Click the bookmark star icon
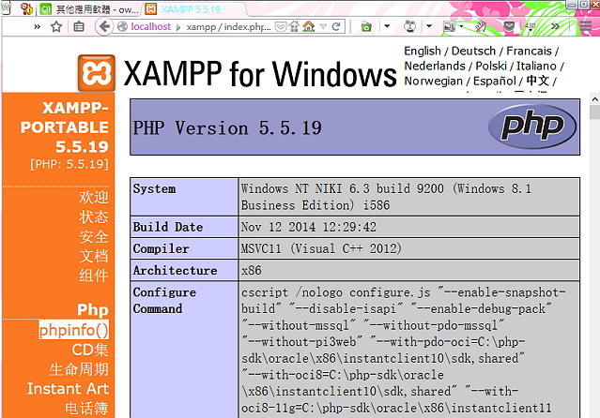600x418 pixels. pos(56,26)
